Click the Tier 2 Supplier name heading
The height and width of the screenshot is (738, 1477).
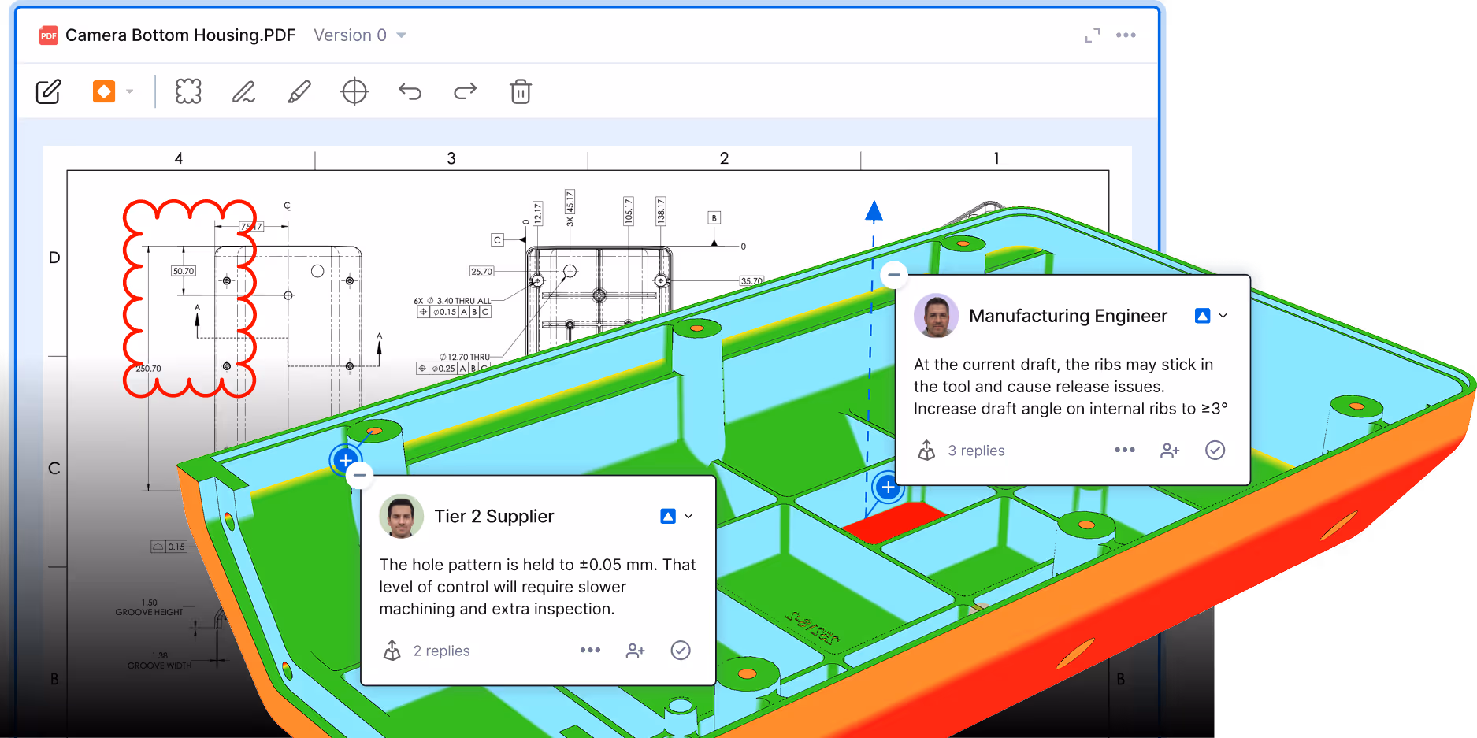tap(494, 516)
